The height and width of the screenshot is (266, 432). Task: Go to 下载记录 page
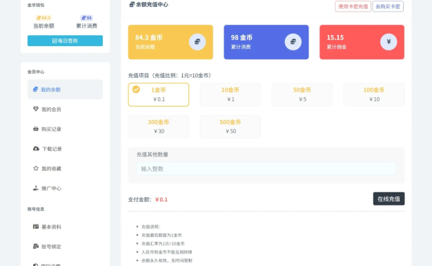(65, 149)
